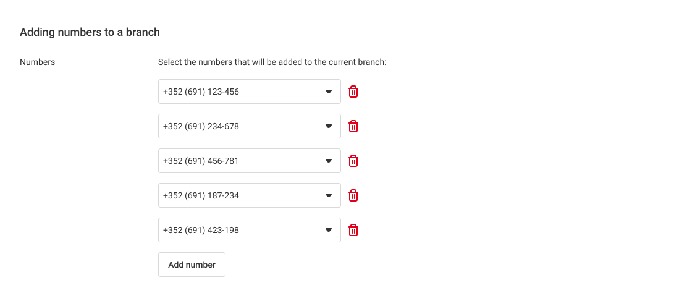This screenshot has height=298, width=687.
Task: Remove number +352 (691) 234-678 with trash icon
Action: [x=353, y=126]
